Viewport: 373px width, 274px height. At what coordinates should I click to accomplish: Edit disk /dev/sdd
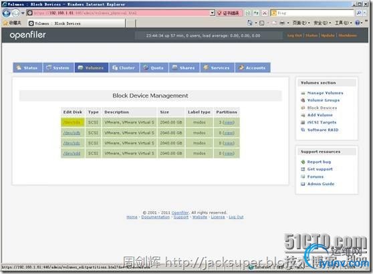[x=72, y=154]
